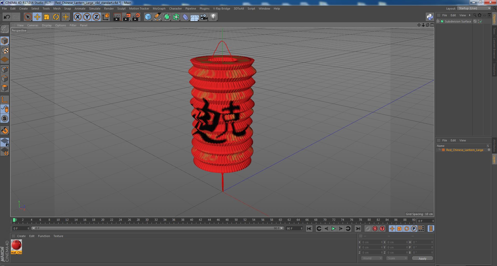
Task: Add a subdivision surface generator
Action: pos(167,17)
